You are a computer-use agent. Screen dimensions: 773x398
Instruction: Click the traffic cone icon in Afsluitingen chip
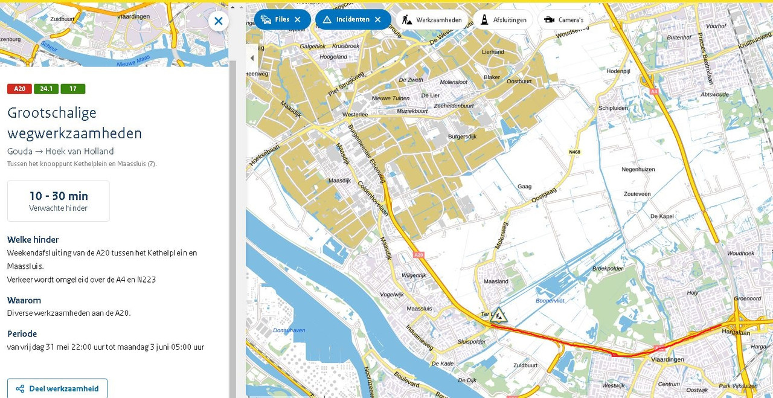coord(484,19)
